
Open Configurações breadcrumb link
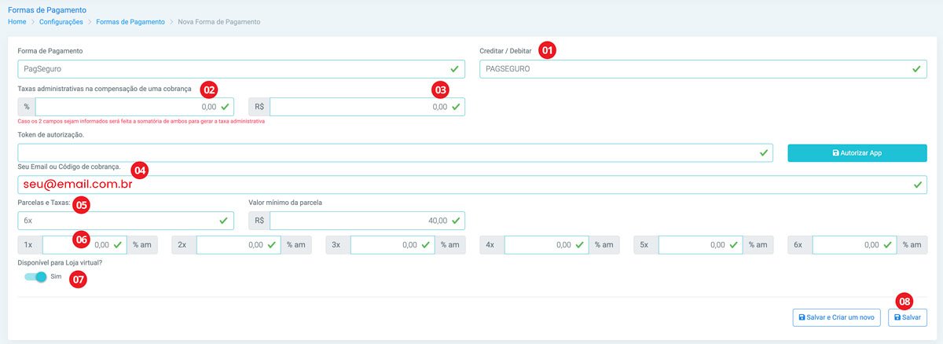point(62,22)
